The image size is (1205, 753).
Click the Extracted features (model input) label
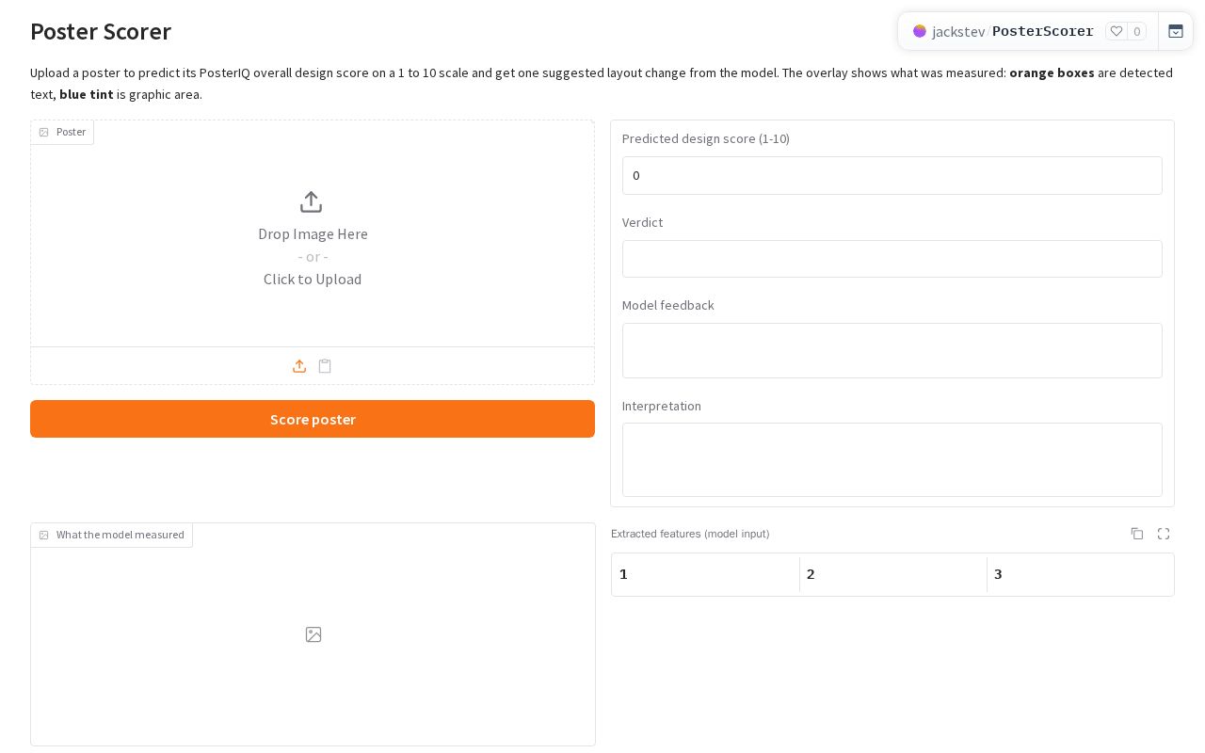pos(690,534)
